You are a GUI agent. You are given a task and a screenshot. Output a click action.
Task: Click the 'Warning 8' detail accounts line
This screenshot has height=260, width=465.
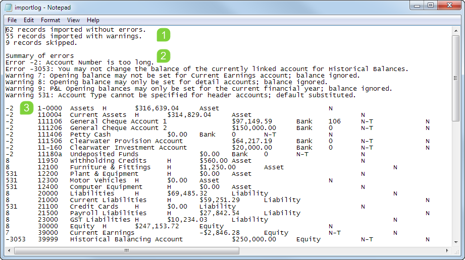coord(167,82)
